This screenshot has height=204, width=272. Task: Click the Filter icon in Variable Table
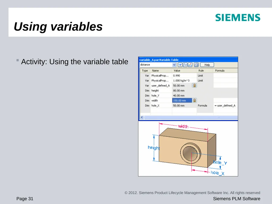(180, 65)
